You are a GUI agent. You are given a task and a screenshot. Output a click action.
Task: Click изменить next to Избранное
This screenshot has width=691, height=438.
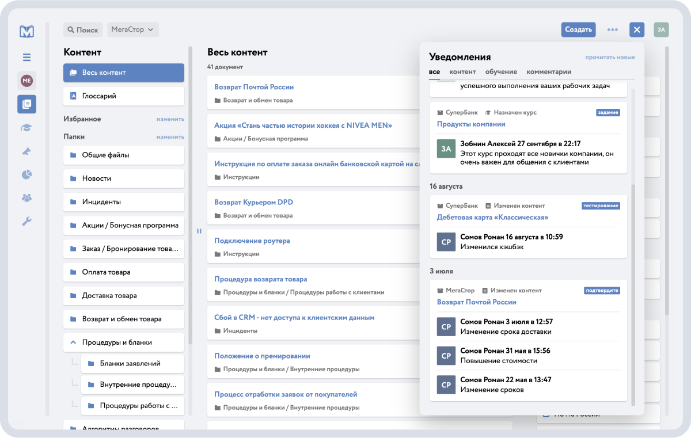click(170, 119)
